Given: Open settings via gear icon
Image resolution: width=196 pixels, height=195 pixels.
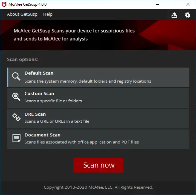Looking at the screenshot, I should (x=188, y=15).
